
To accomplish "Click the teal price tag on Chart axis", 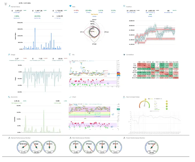I will pos(118,109).
